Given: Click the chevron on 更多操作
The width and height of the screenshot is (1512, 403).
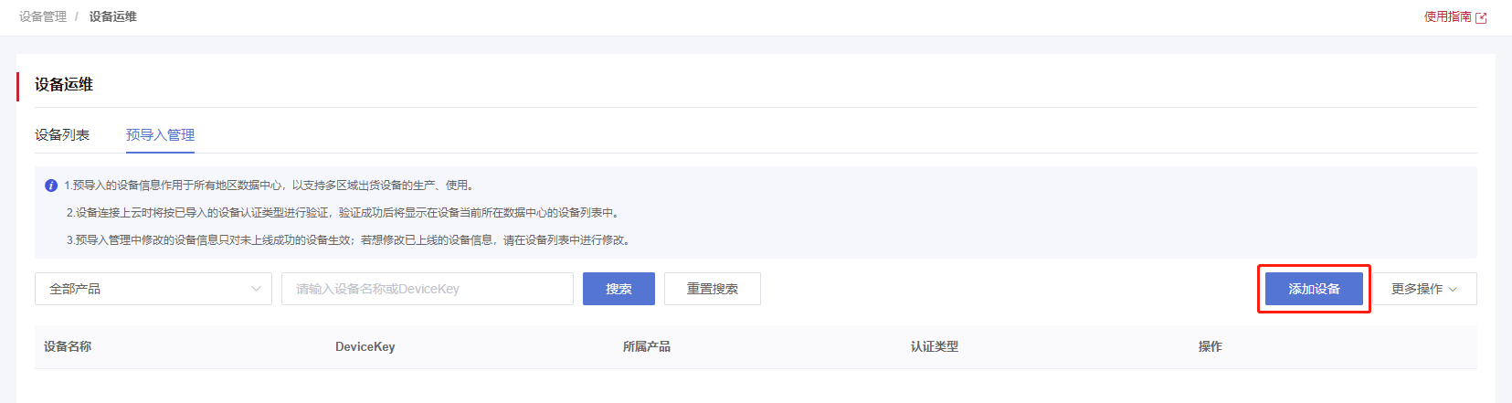Looking at the screenshot, I should click(x=1453, y=290).
